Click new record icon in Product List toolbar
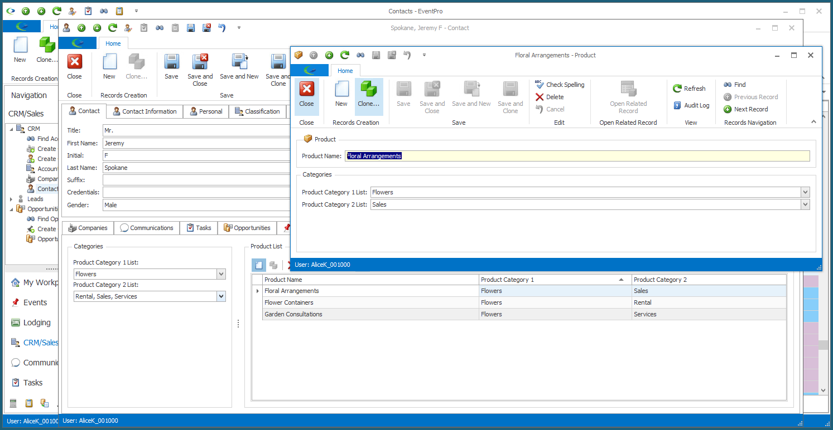The width and height of the screenshot is (833, 430). tap(259, 265)
